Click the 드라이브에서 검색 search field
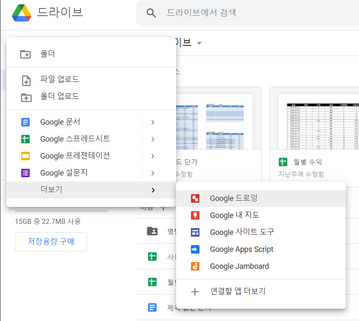Image resolution: width=359 pixels, height=321 pixels. point(247,13)
